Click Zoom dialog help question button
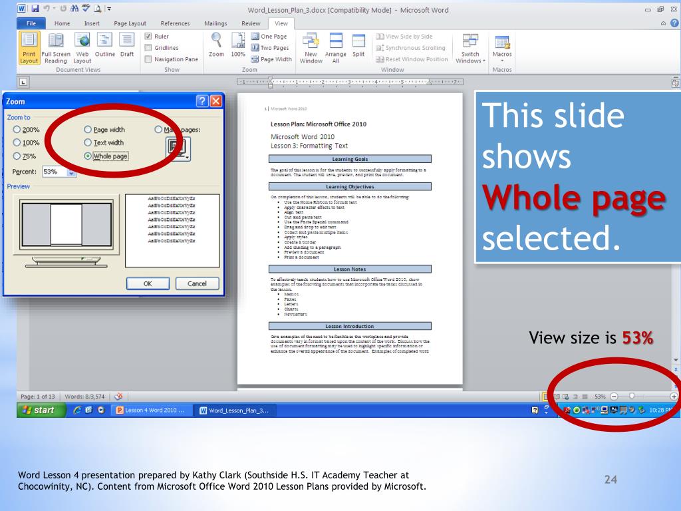Viewport: 681px width, 511px height. 202,101
